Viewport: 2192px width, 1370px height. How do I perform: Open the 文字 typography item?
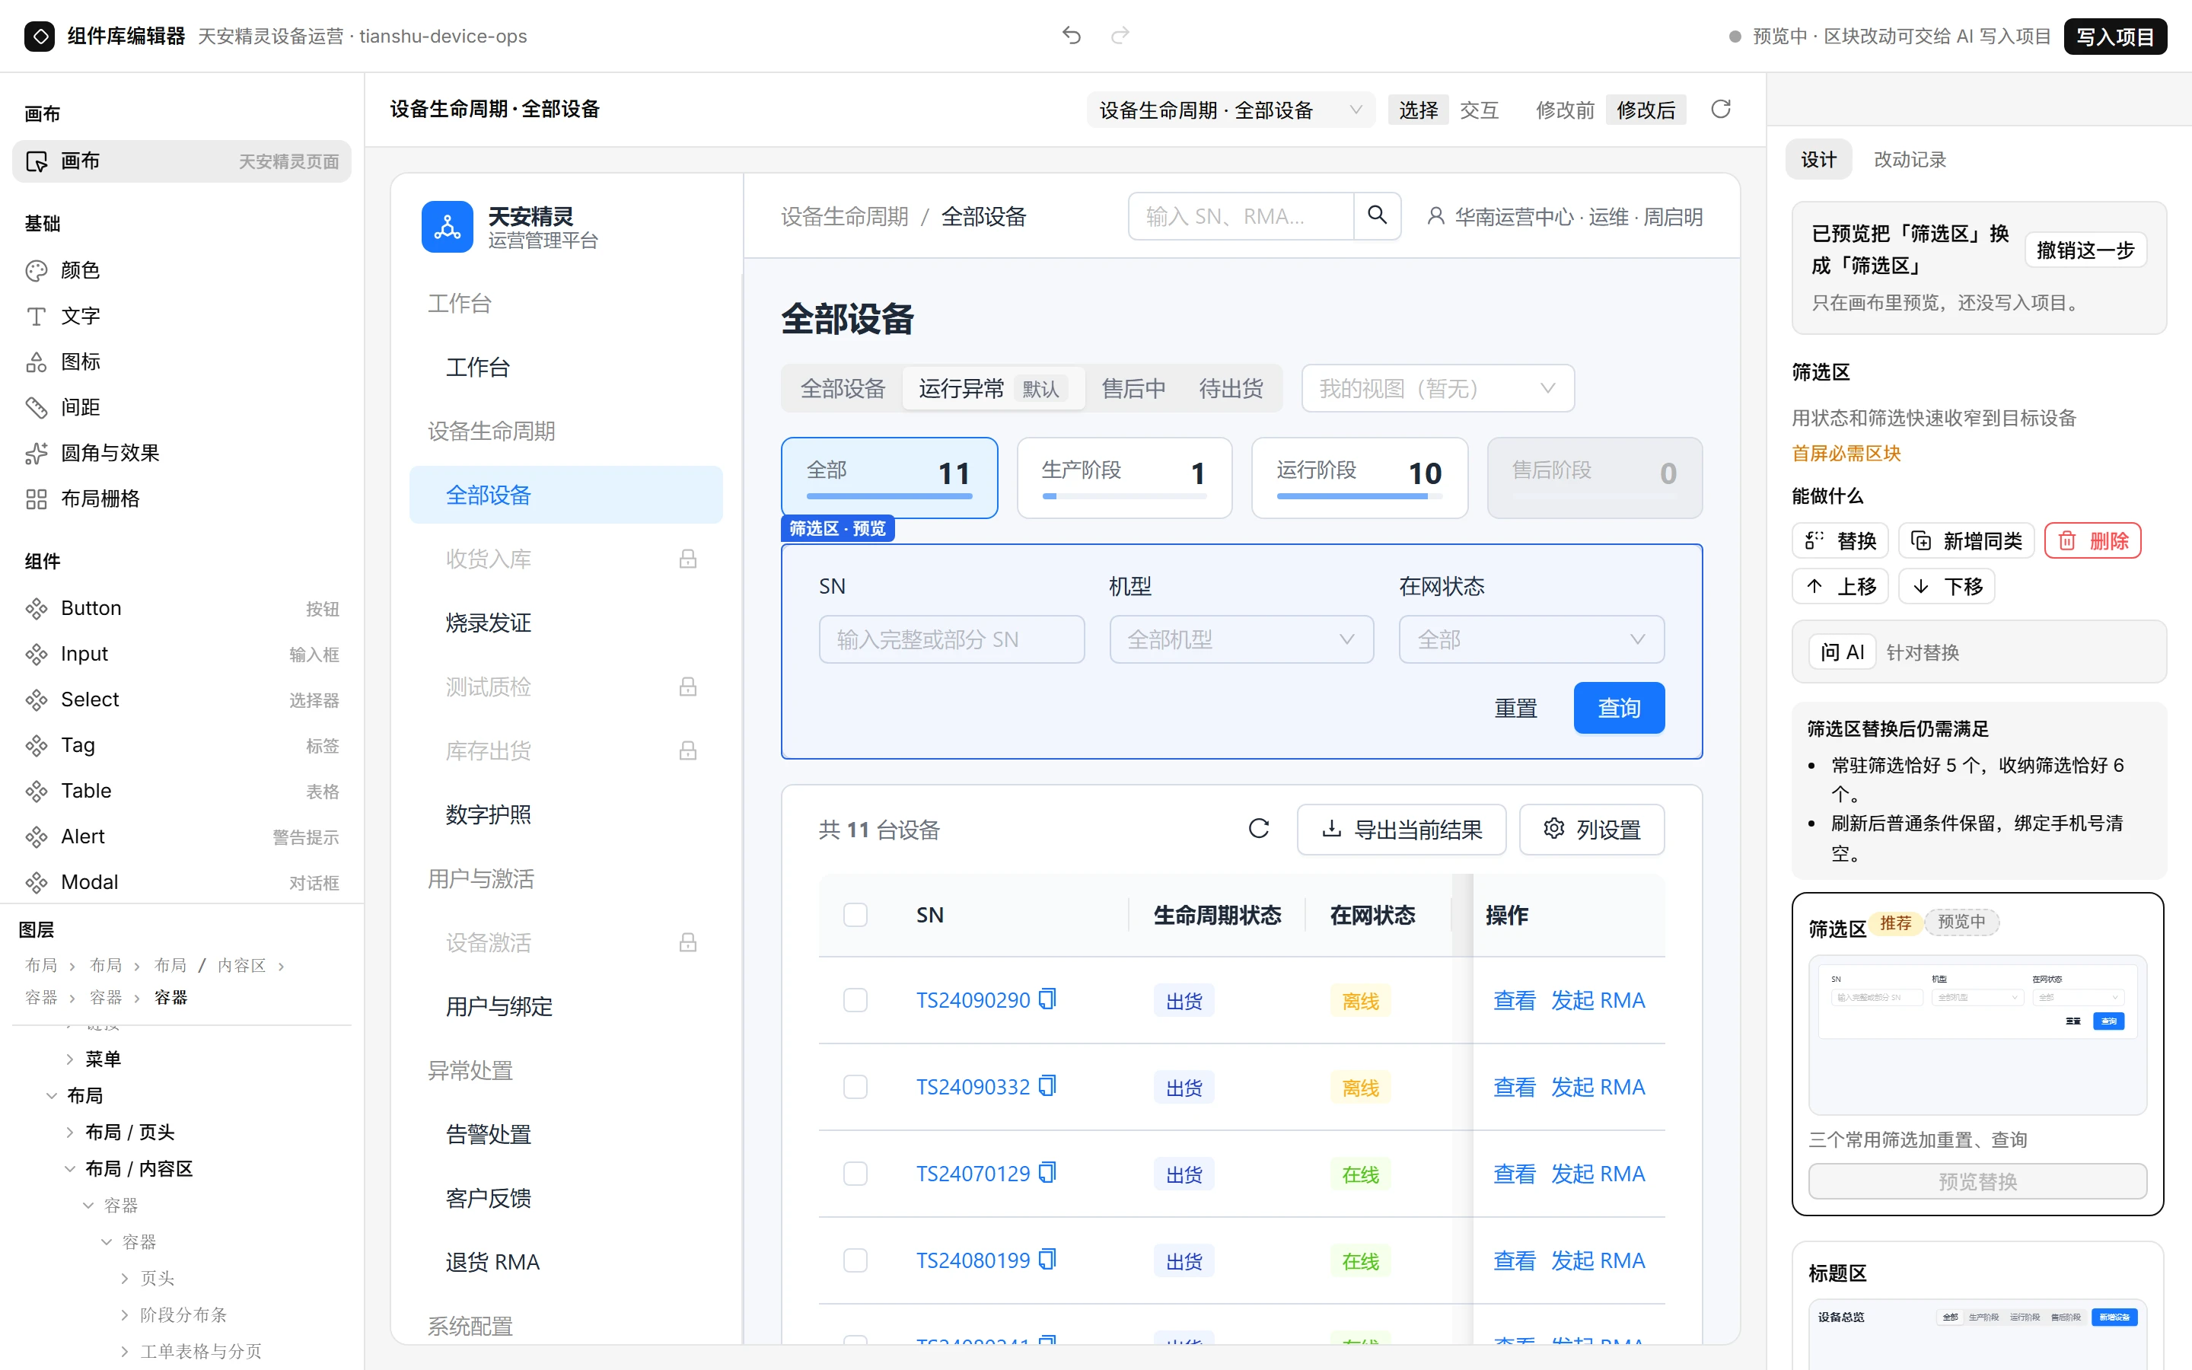(181, 316)
